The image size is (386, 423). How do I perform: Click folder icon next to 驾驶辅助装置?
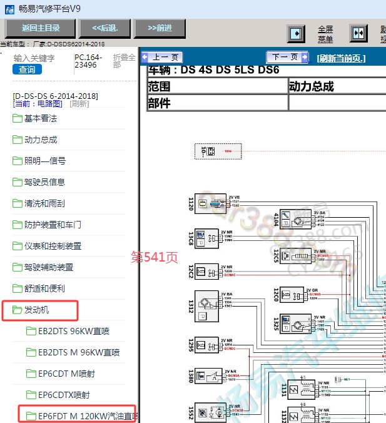(x=18, y=267)
